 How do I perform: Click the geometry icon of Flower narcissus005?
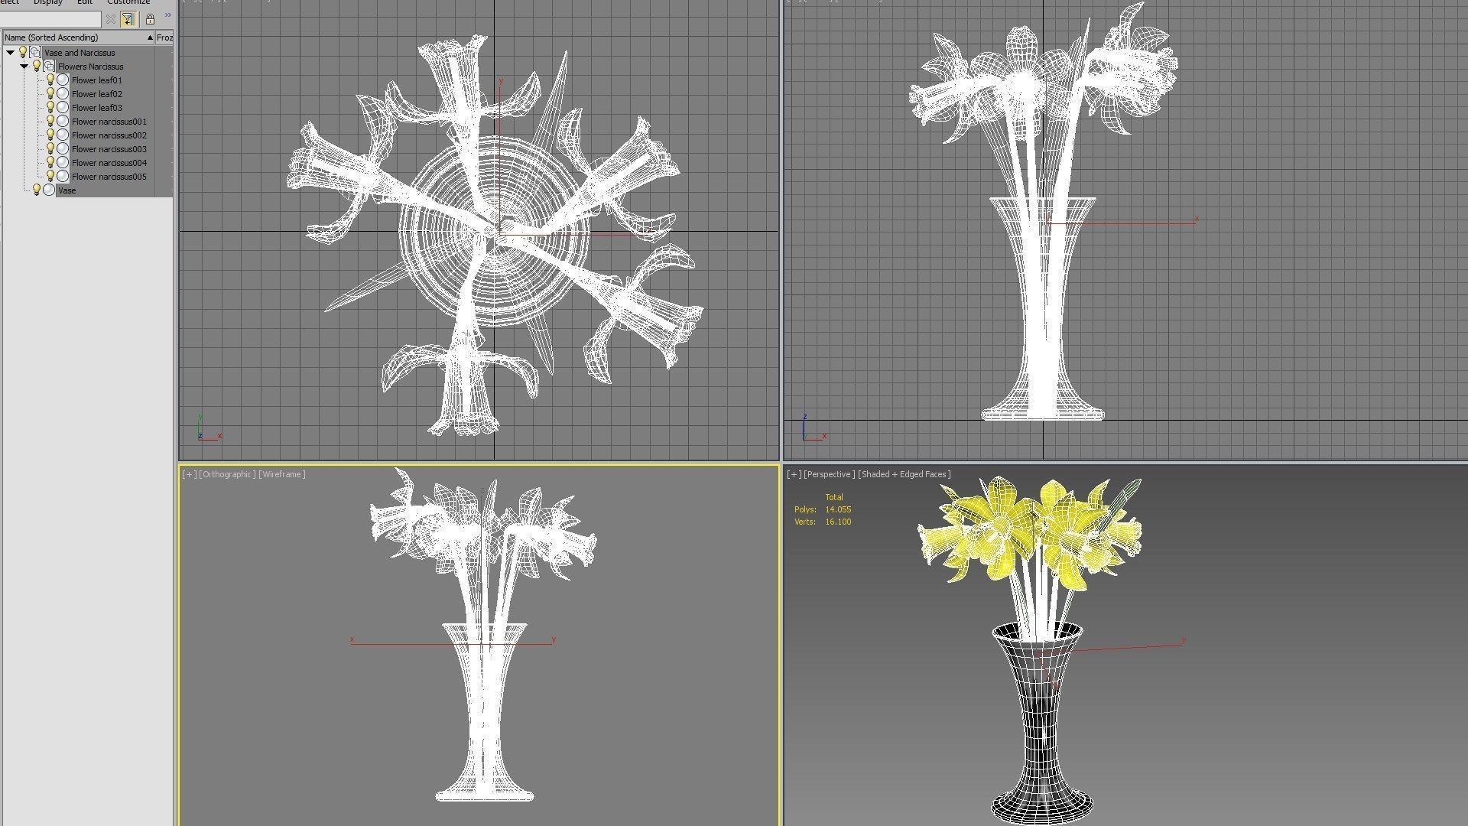pos(63,176)
